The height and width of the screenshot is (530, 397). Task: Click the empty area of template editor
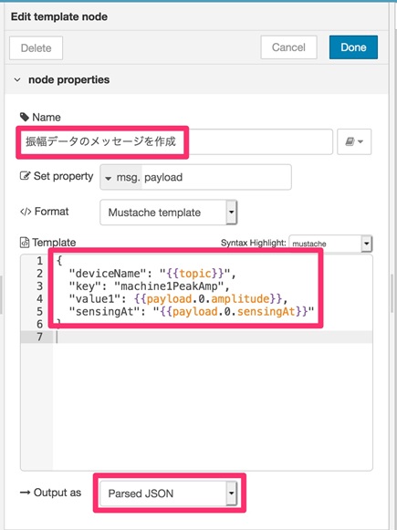213,406
